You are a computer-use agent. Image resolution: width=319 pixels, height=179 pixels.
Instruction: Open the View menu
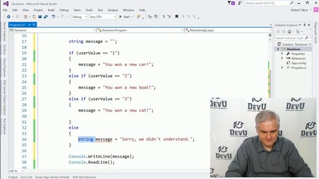click(25, 10)
